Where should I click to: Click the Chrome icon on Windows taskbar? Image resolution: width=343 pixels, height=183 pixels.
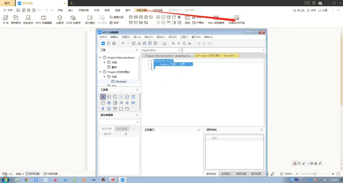[27, 180]
